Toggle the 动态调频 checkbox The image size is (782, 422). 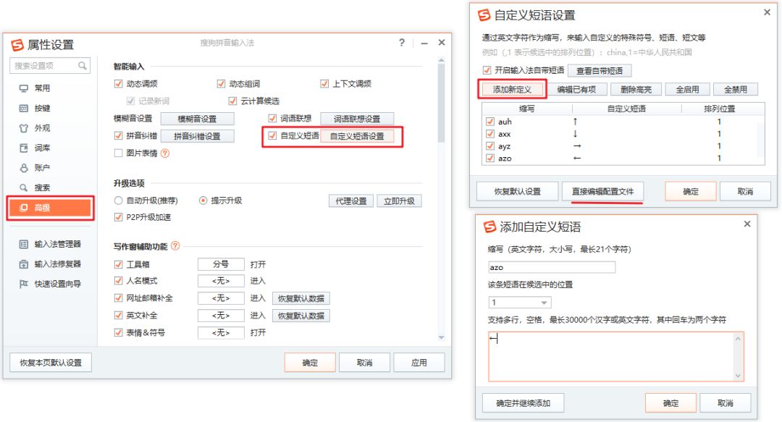click(118, 84)
